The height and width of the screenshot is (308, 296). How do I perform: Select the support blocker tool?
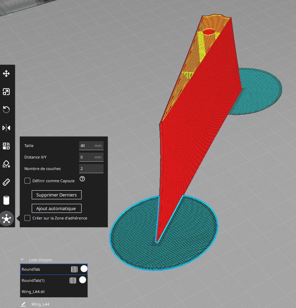6,164
